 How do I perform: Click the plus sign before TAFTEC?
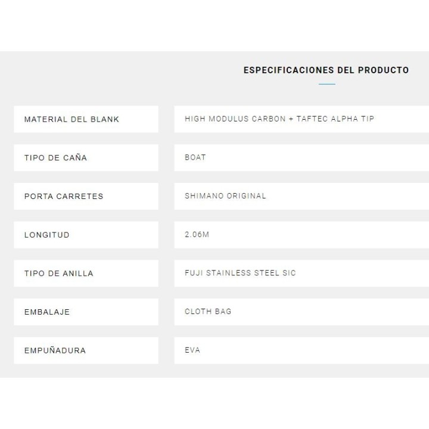pyautogui.click(x=291, y=119)
